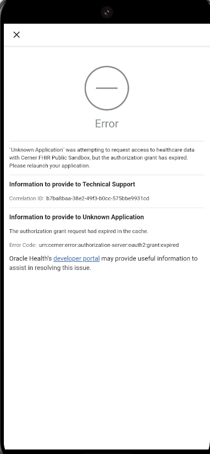This screenshot has height=454, width=210.
Task: Click the Correlation ID label
Action: click(26, 198)
